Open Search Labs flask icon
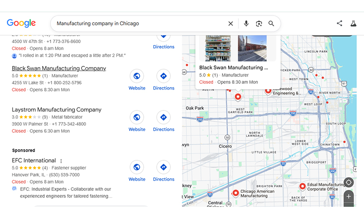 [353, 23]
